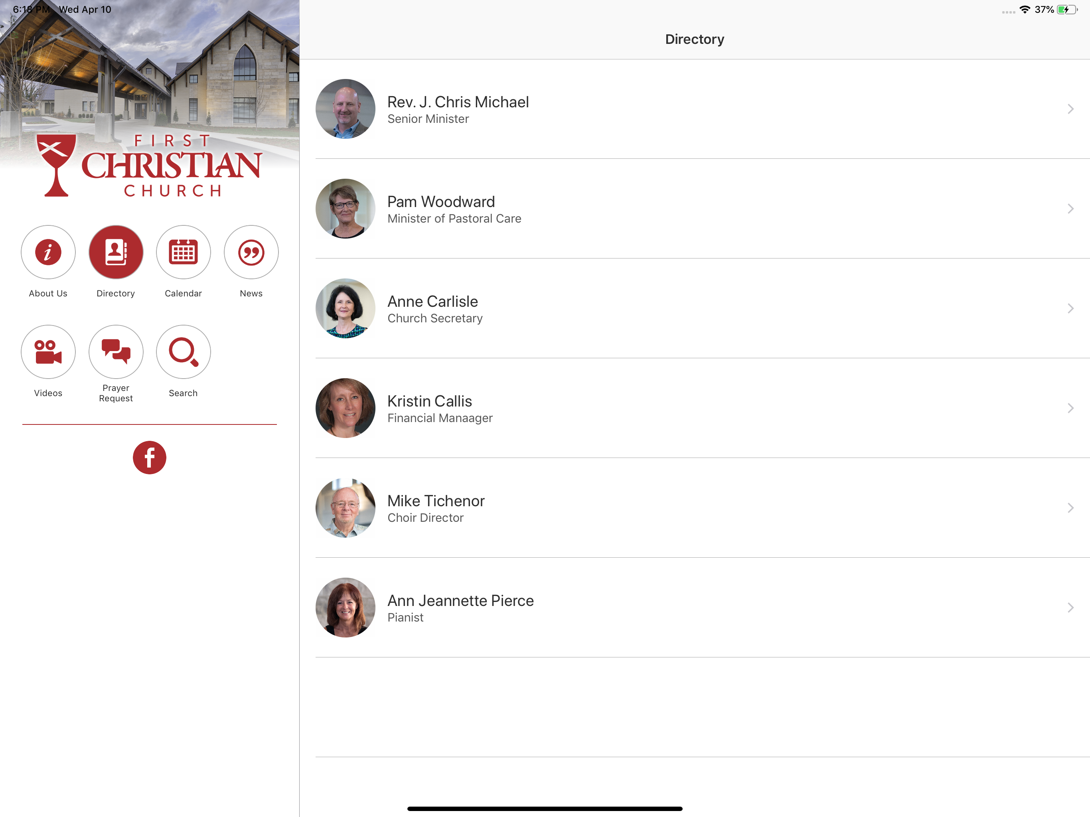The width and height of the screenshot is (1090, 817).
Task: Expand Mike Tichenor row chevron
Action: coord(1070,508)
